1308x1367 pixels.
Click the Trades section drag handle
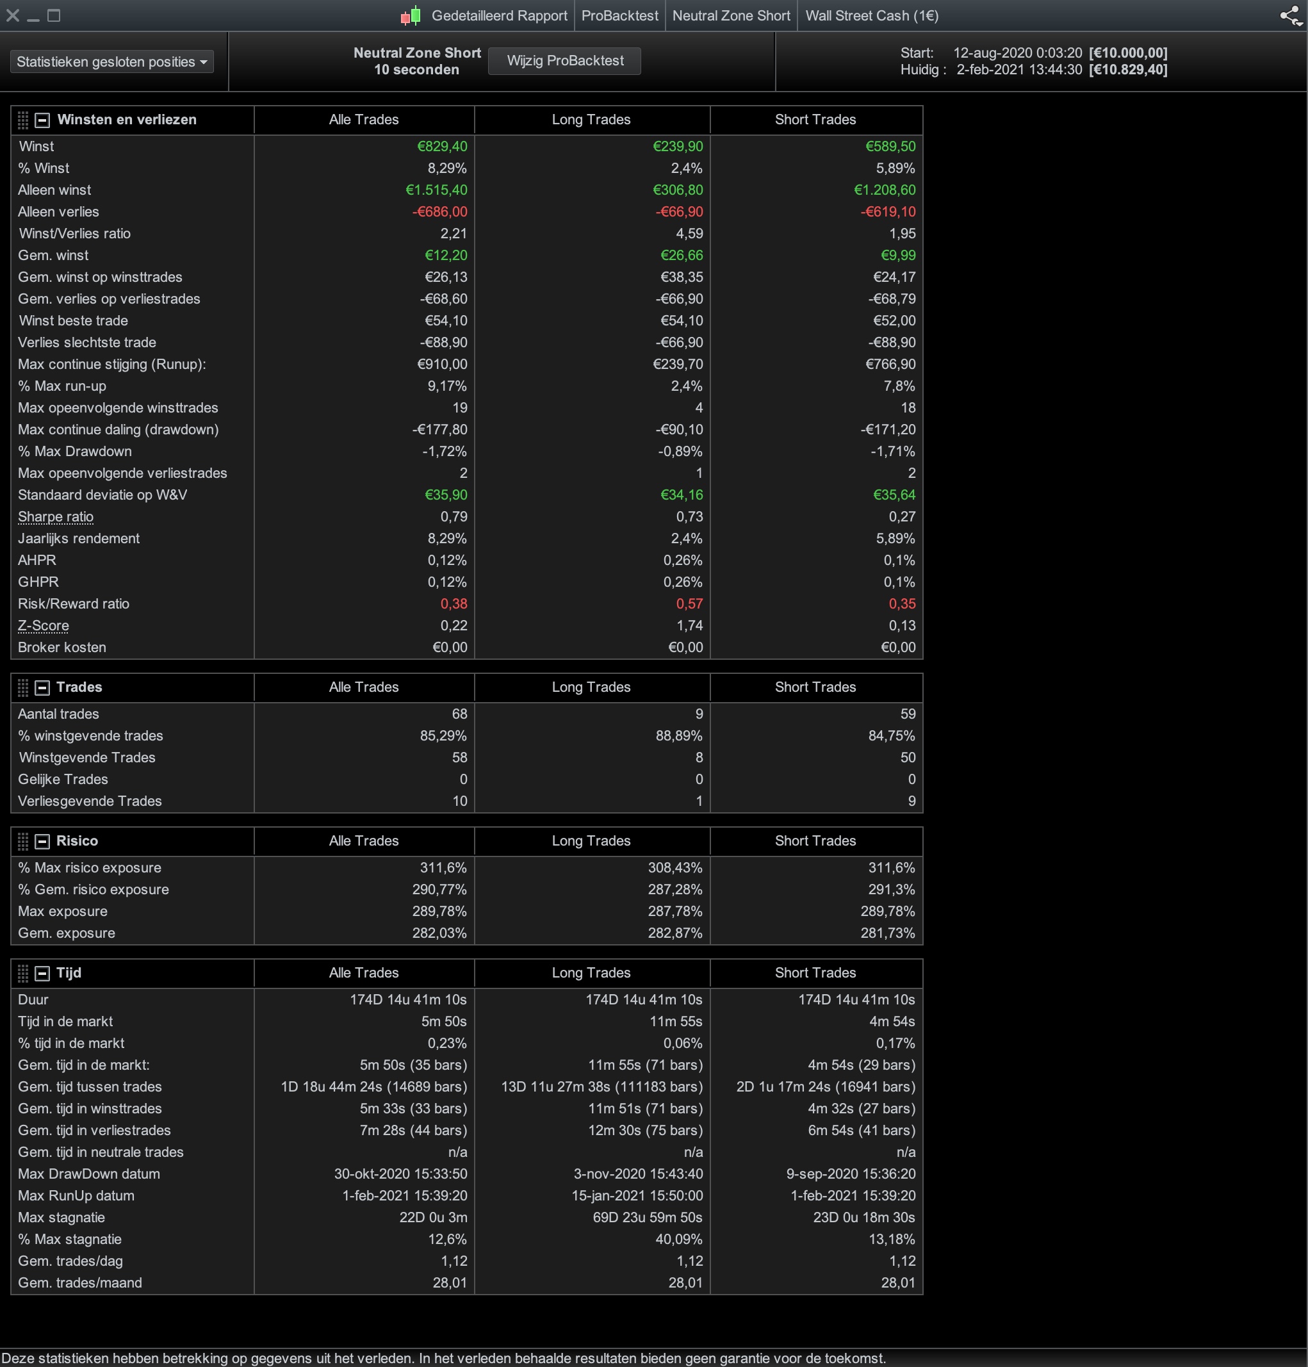click(23, 687)
